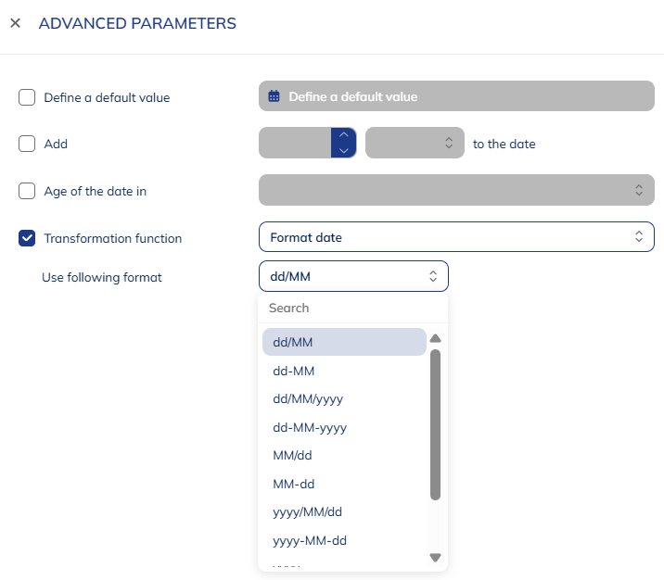
Task: Collapse the dd/MM format dropdown
Action: click(x=353, y=276)
